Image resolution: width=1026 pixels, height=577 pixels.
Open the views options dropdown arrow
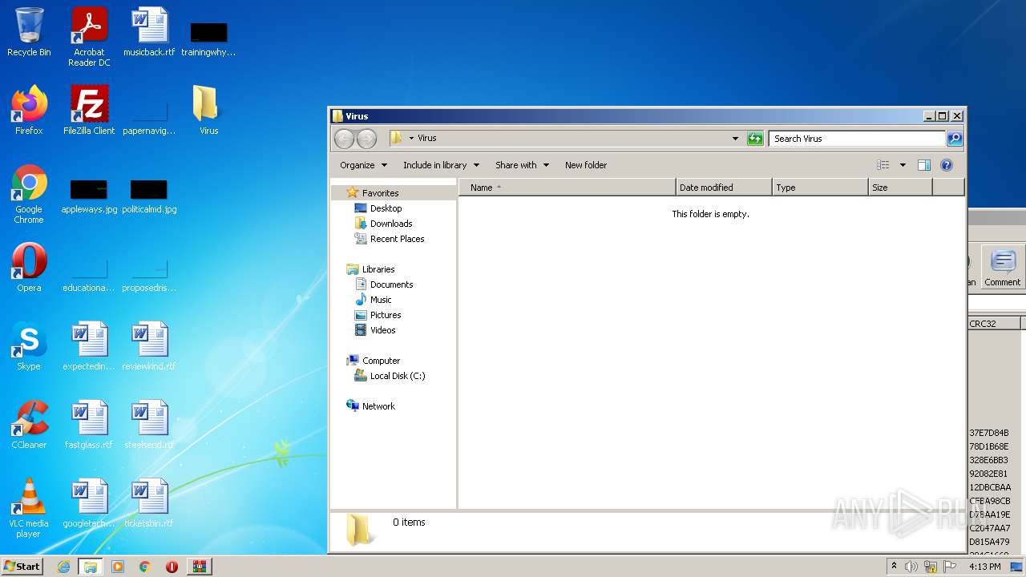tap(903, 165)
